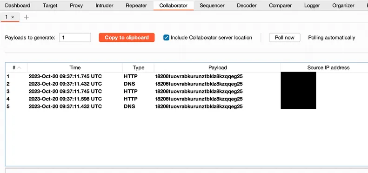368x173 pixels.
Task: Click Copy to clipboard button
Action: pyautogui.click(x=127, y=38)
